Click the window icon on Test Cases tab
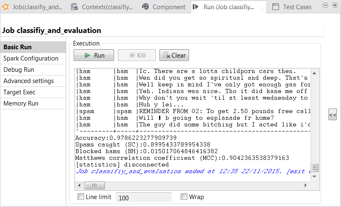The height and width of the screenshot is (207, 341). [x=276, y=7]
